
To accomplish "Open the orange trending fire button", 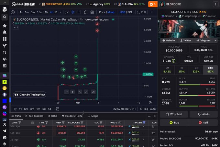I will (153, 4).
